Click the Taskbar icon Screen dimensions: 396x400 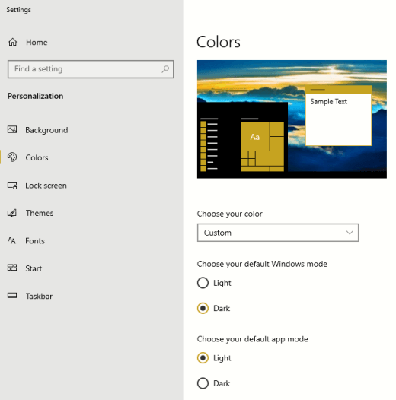pyautogui.click(x=12, y=295)
